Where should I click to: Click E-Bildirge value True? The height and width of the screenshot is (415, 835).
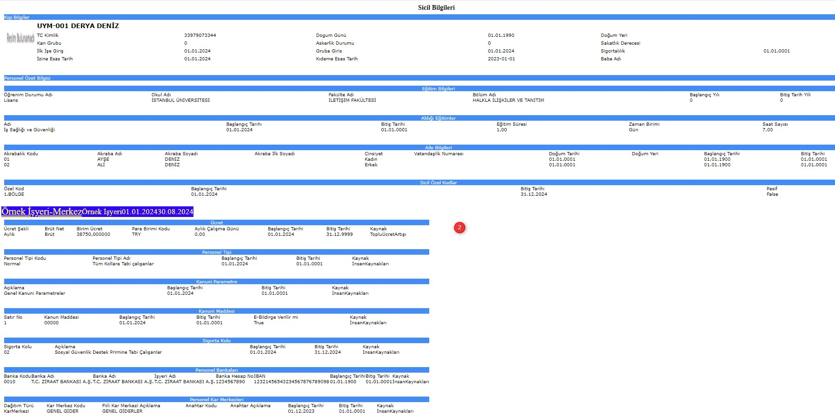pyautogui.click(x=258, y=323)
